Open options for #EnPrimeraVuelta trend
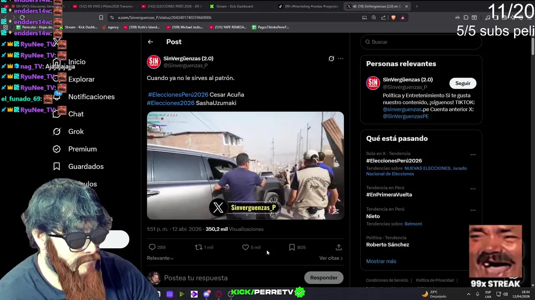The height and width of the screenshot is (300, 535). pyautogui.click(x=473, y=189)
